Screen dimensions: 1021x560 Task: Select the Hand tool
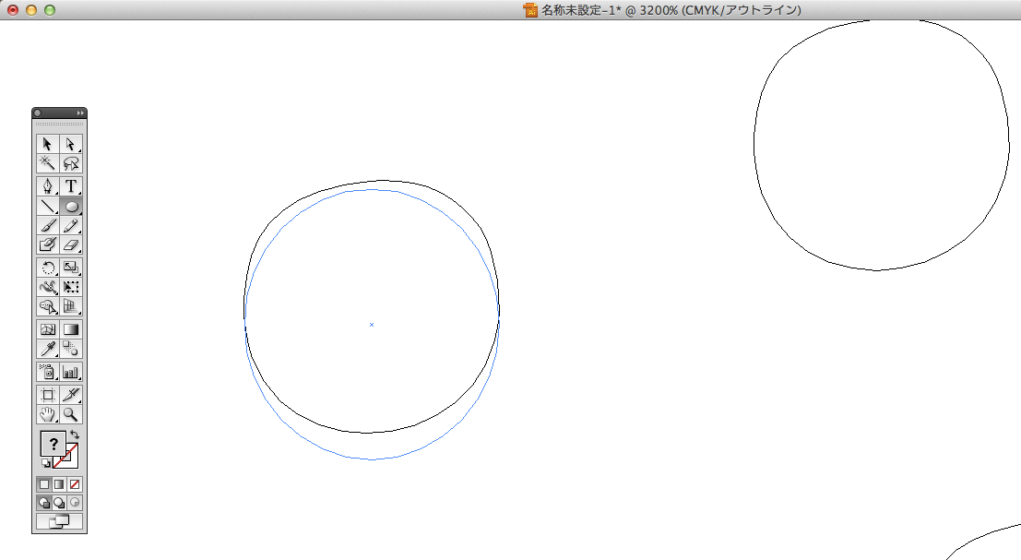pyautogui.click(x=48, y=414)
